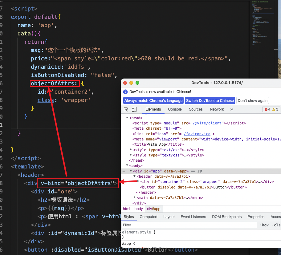Expand the second style type="text/css" node
The image size is (281, 255).
click(x=131, y=155)
